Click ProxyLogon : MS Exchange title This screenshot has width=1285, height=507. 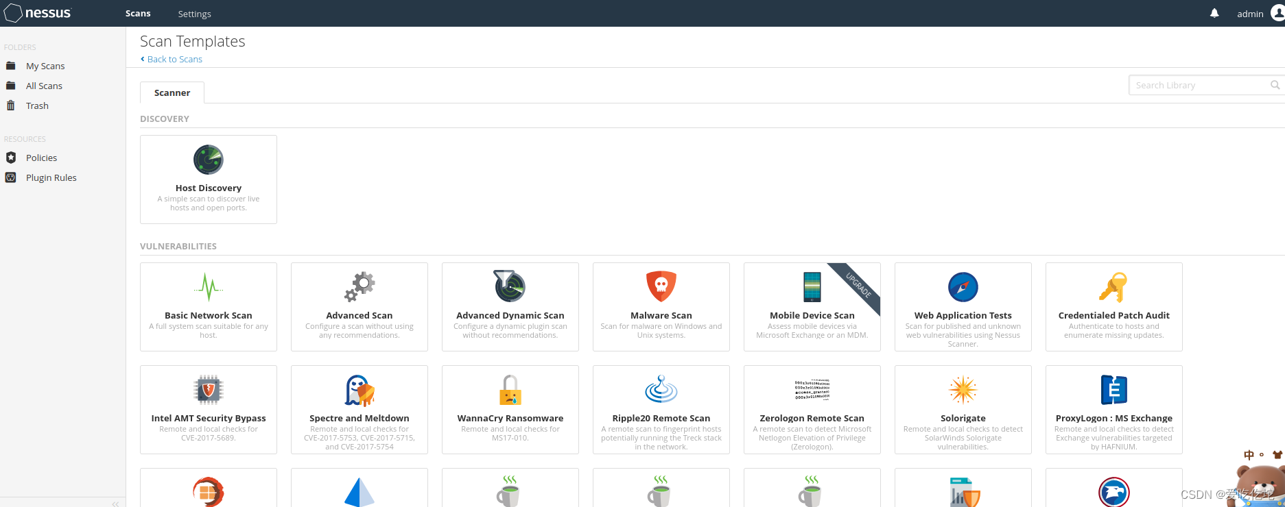click(1114, 418)
